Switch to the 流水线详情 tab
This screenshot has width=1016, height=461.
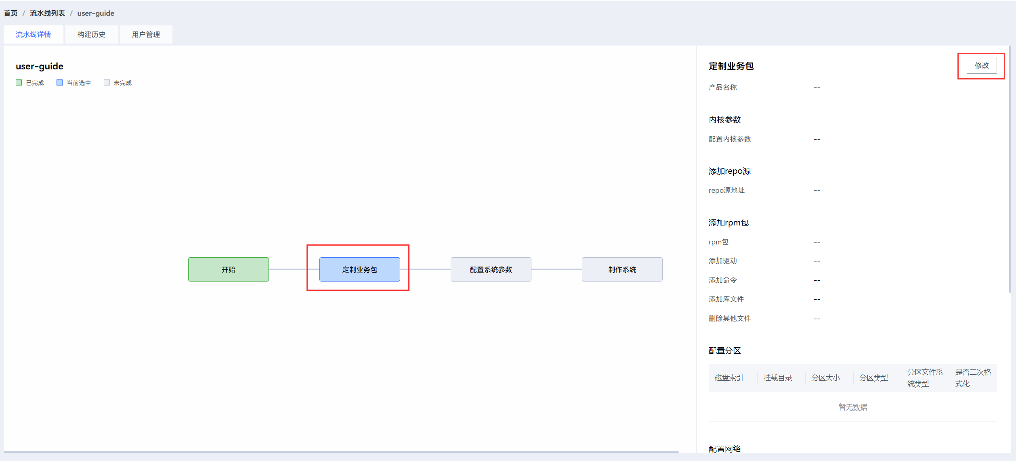(34, 35)
